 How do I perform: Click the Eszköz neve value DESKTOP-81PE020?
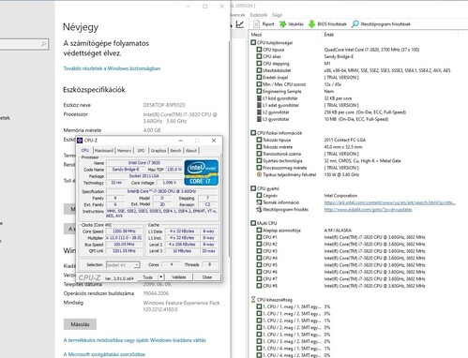pyautogui.click(x=164, y=105)
